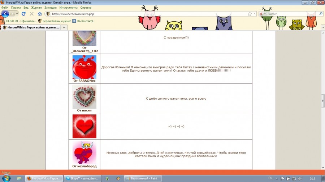This screenshot has width=325, height=182.
Task: Bookmark this page with the star icon
Action: pyautogui.click(x=250, y=14)
